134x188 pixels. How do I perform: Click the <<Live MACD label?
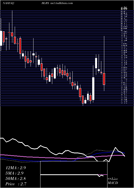(x=113, y=181)
